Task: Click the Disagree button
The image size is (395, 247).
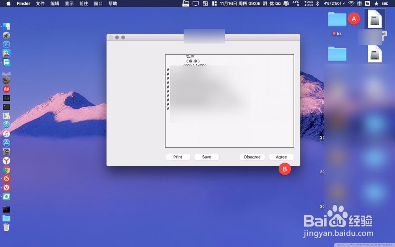Action: (x=252, y=157)
